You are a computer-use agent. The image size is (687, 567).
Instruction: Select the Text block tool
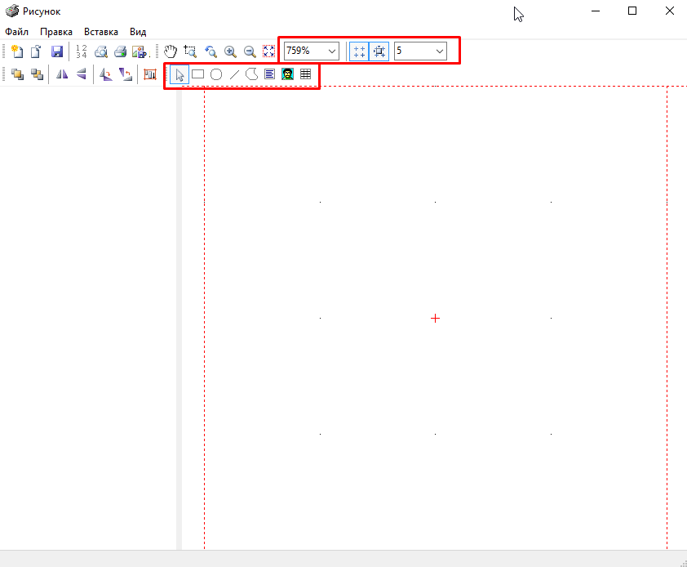(x=270, y=74)
